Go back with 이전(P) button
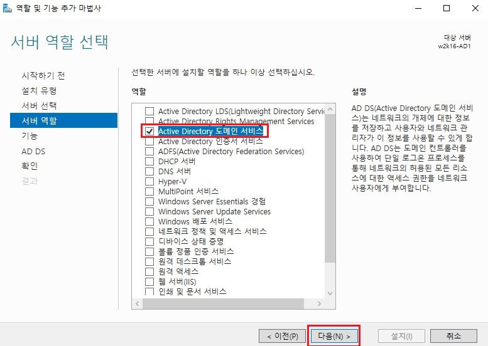 click(283, 336)
